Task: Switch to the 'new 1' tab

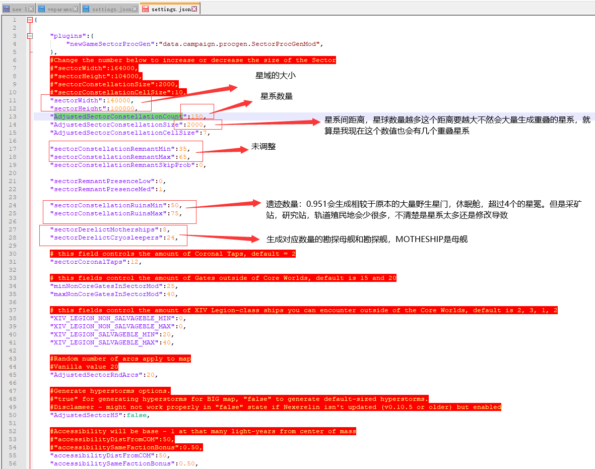Action: point(20,9)
